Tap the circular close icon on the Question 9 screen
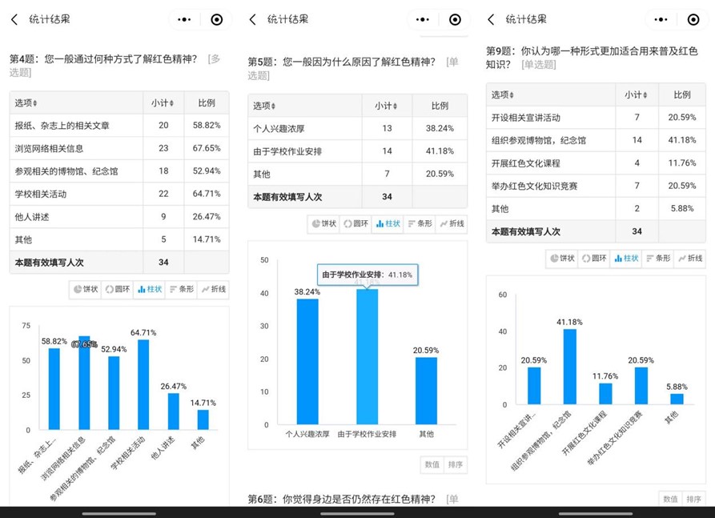Viewport: 715px width, 518px height. click(693, 19)
